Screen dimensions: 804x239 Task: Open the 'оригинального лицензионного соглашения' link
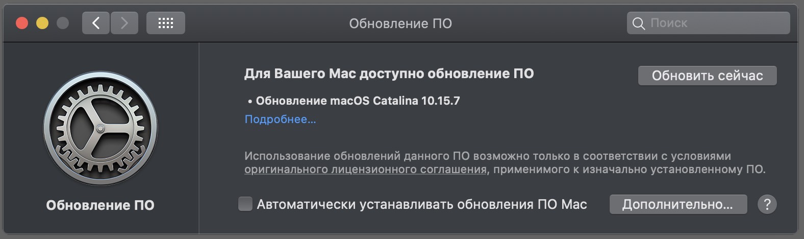tap(365, 170)
